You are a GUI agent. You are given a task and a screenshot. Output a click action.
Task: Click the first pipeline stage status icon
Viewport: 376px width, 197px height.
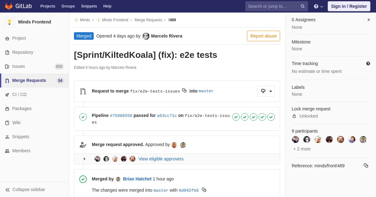tap(236, 117)
